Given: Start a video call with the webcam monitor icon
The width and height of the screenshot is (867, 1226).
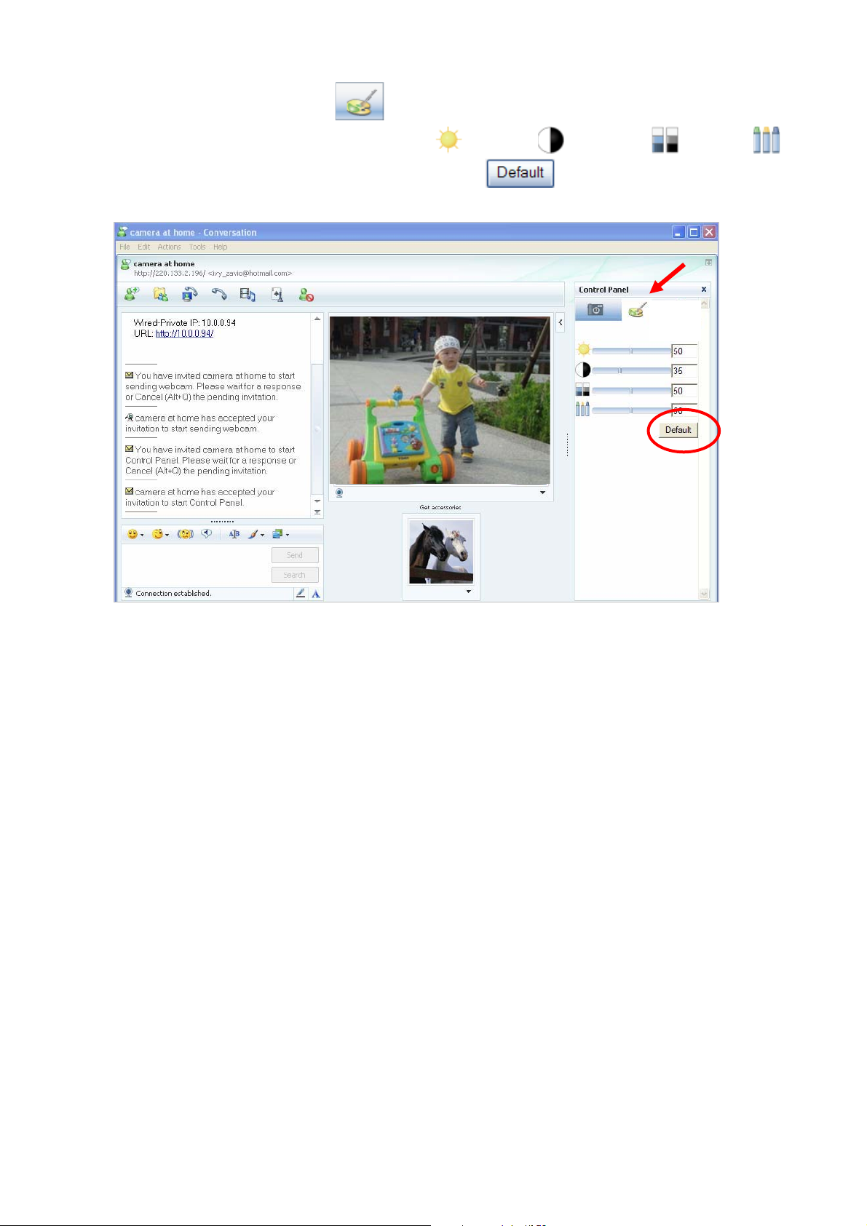Looking at the screenshot, I should [x=190, y=294].
